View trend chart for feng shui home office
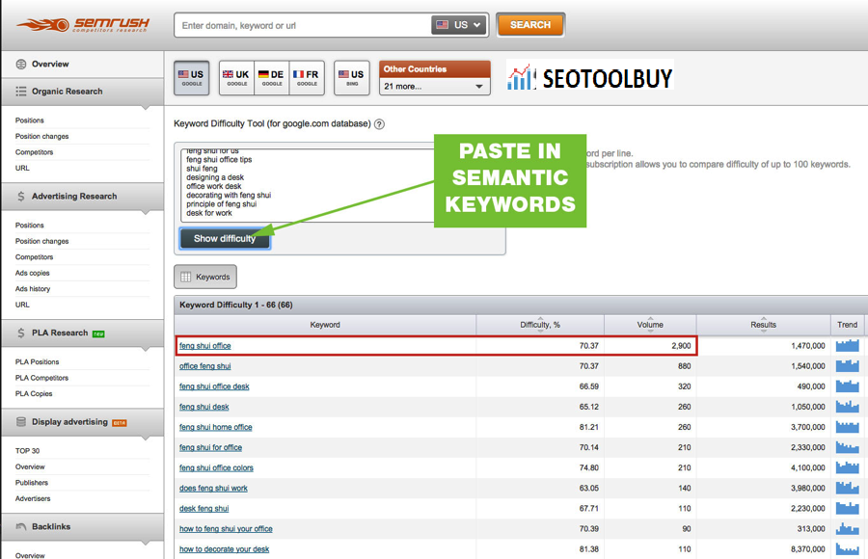This screenshot has width=868, height=559. (847, 427)
